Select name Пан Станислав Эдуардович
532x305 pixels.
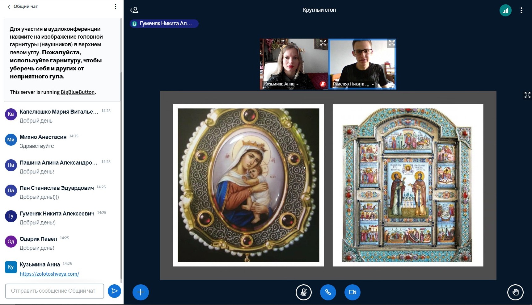click(x=57, y=188)
